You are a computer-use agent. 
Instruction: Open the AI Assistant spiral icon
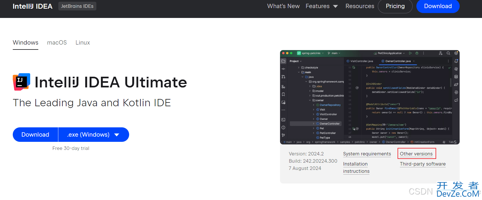456,69
